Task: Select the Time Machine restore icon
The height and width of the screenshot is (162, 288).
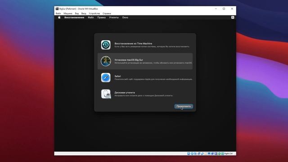Action: 106,45
